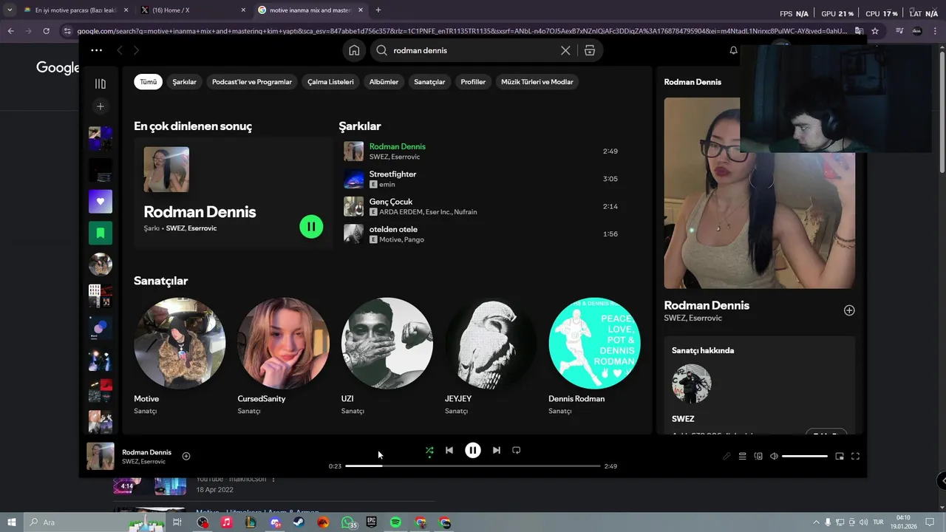
Task: Expand Your Library sidebar icon
Action: click(101, 83)
